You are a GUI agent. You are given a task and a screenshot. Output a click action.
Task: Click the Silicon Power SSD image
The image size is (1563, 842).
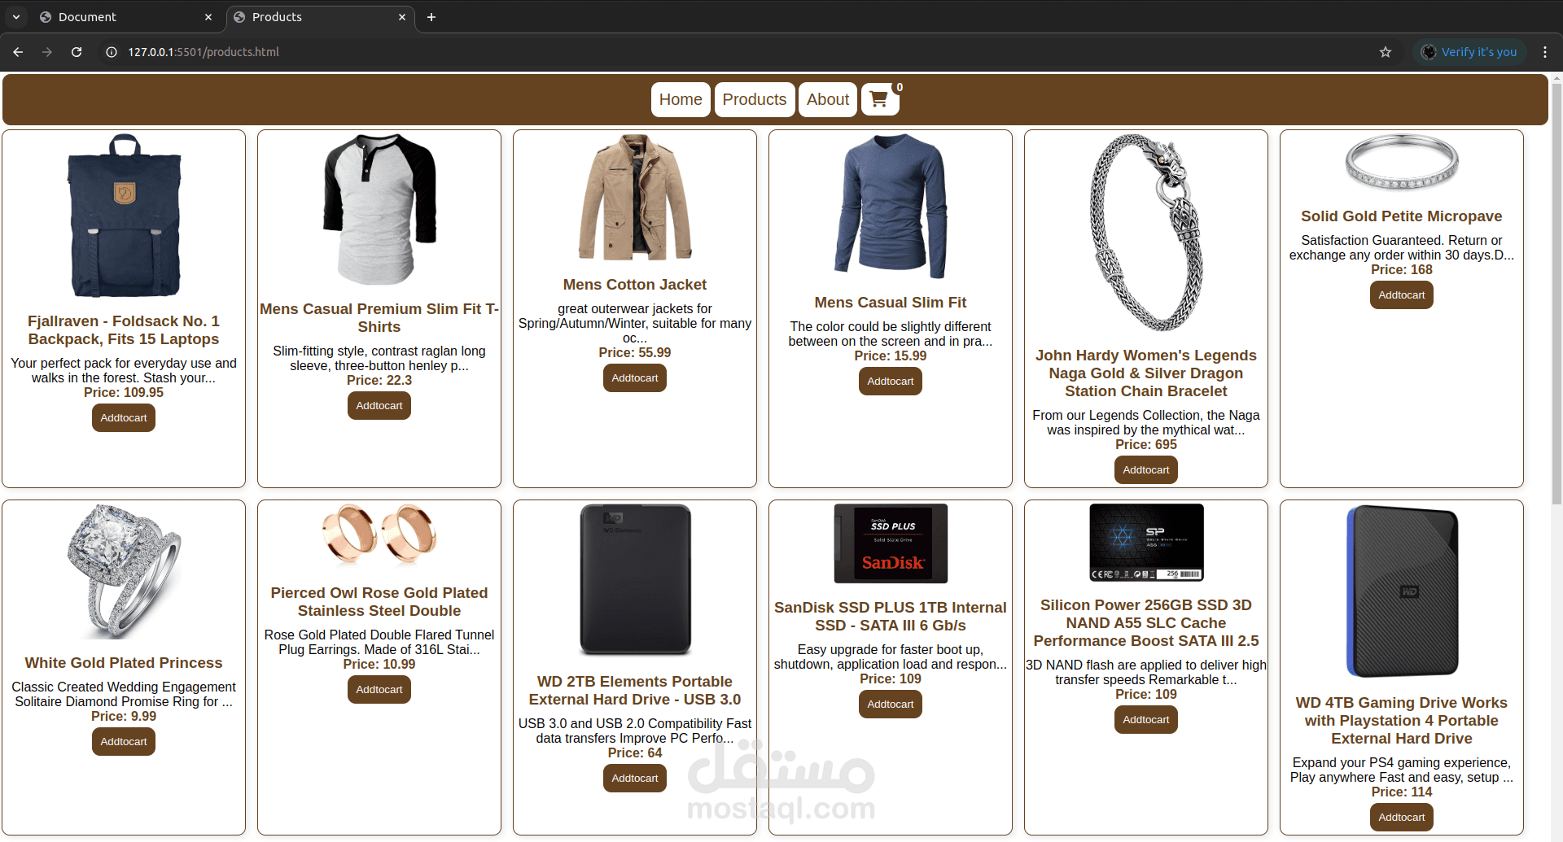point(1146,543)
